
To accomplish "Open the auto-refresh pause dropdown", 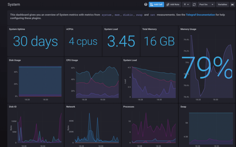I will point(186,5).
